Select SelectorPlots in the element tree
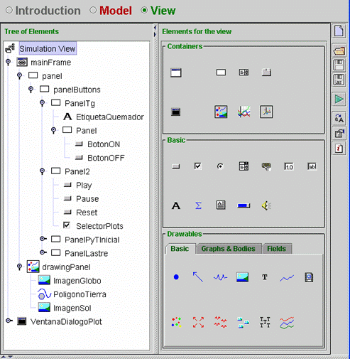This screenshot has height=359, width=350. (99, 226)
